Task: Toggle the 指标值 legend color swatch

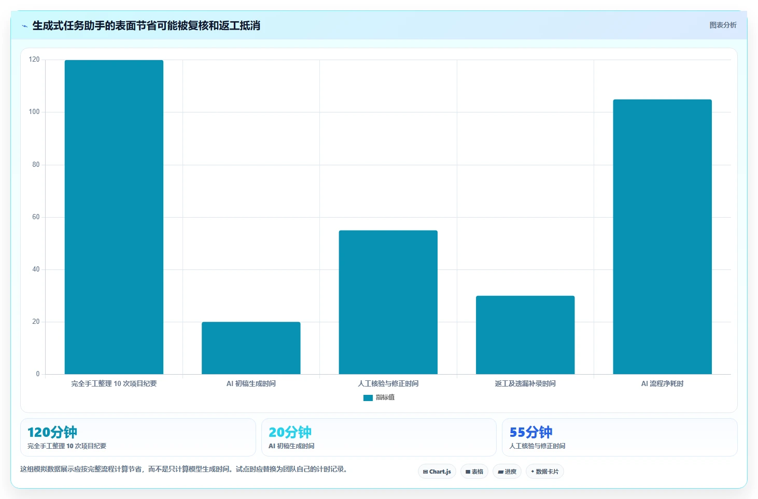Action: [x=368, y=398]
